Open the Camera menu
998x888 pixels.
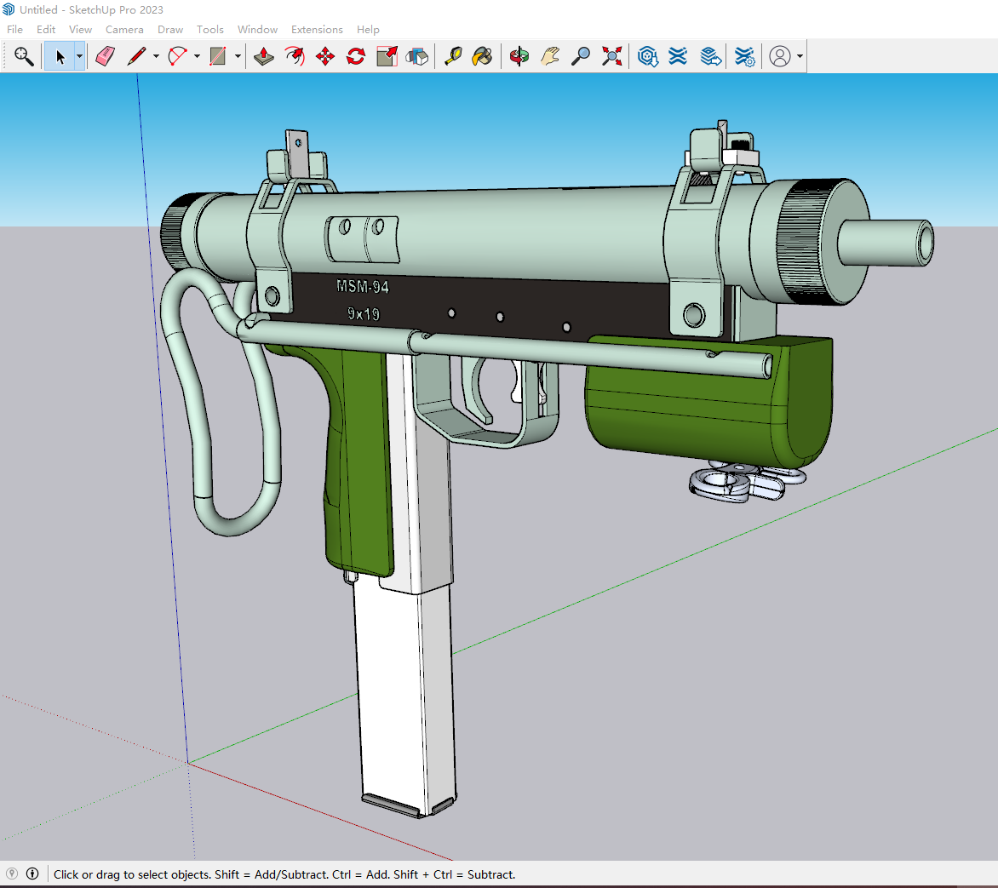point(124,29)
